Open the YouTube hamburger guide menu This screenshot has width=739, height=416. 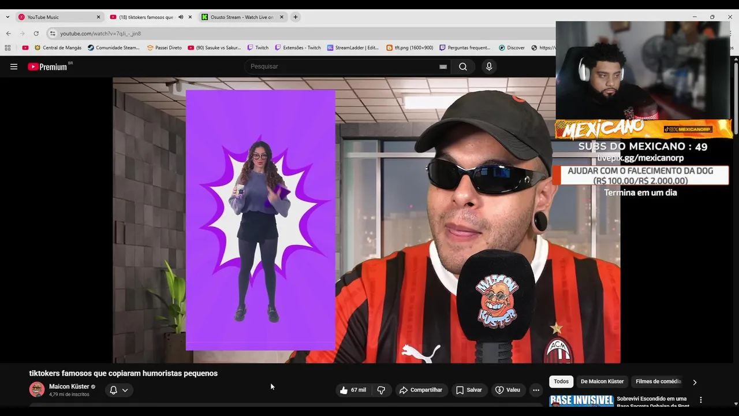pos(14,66)
